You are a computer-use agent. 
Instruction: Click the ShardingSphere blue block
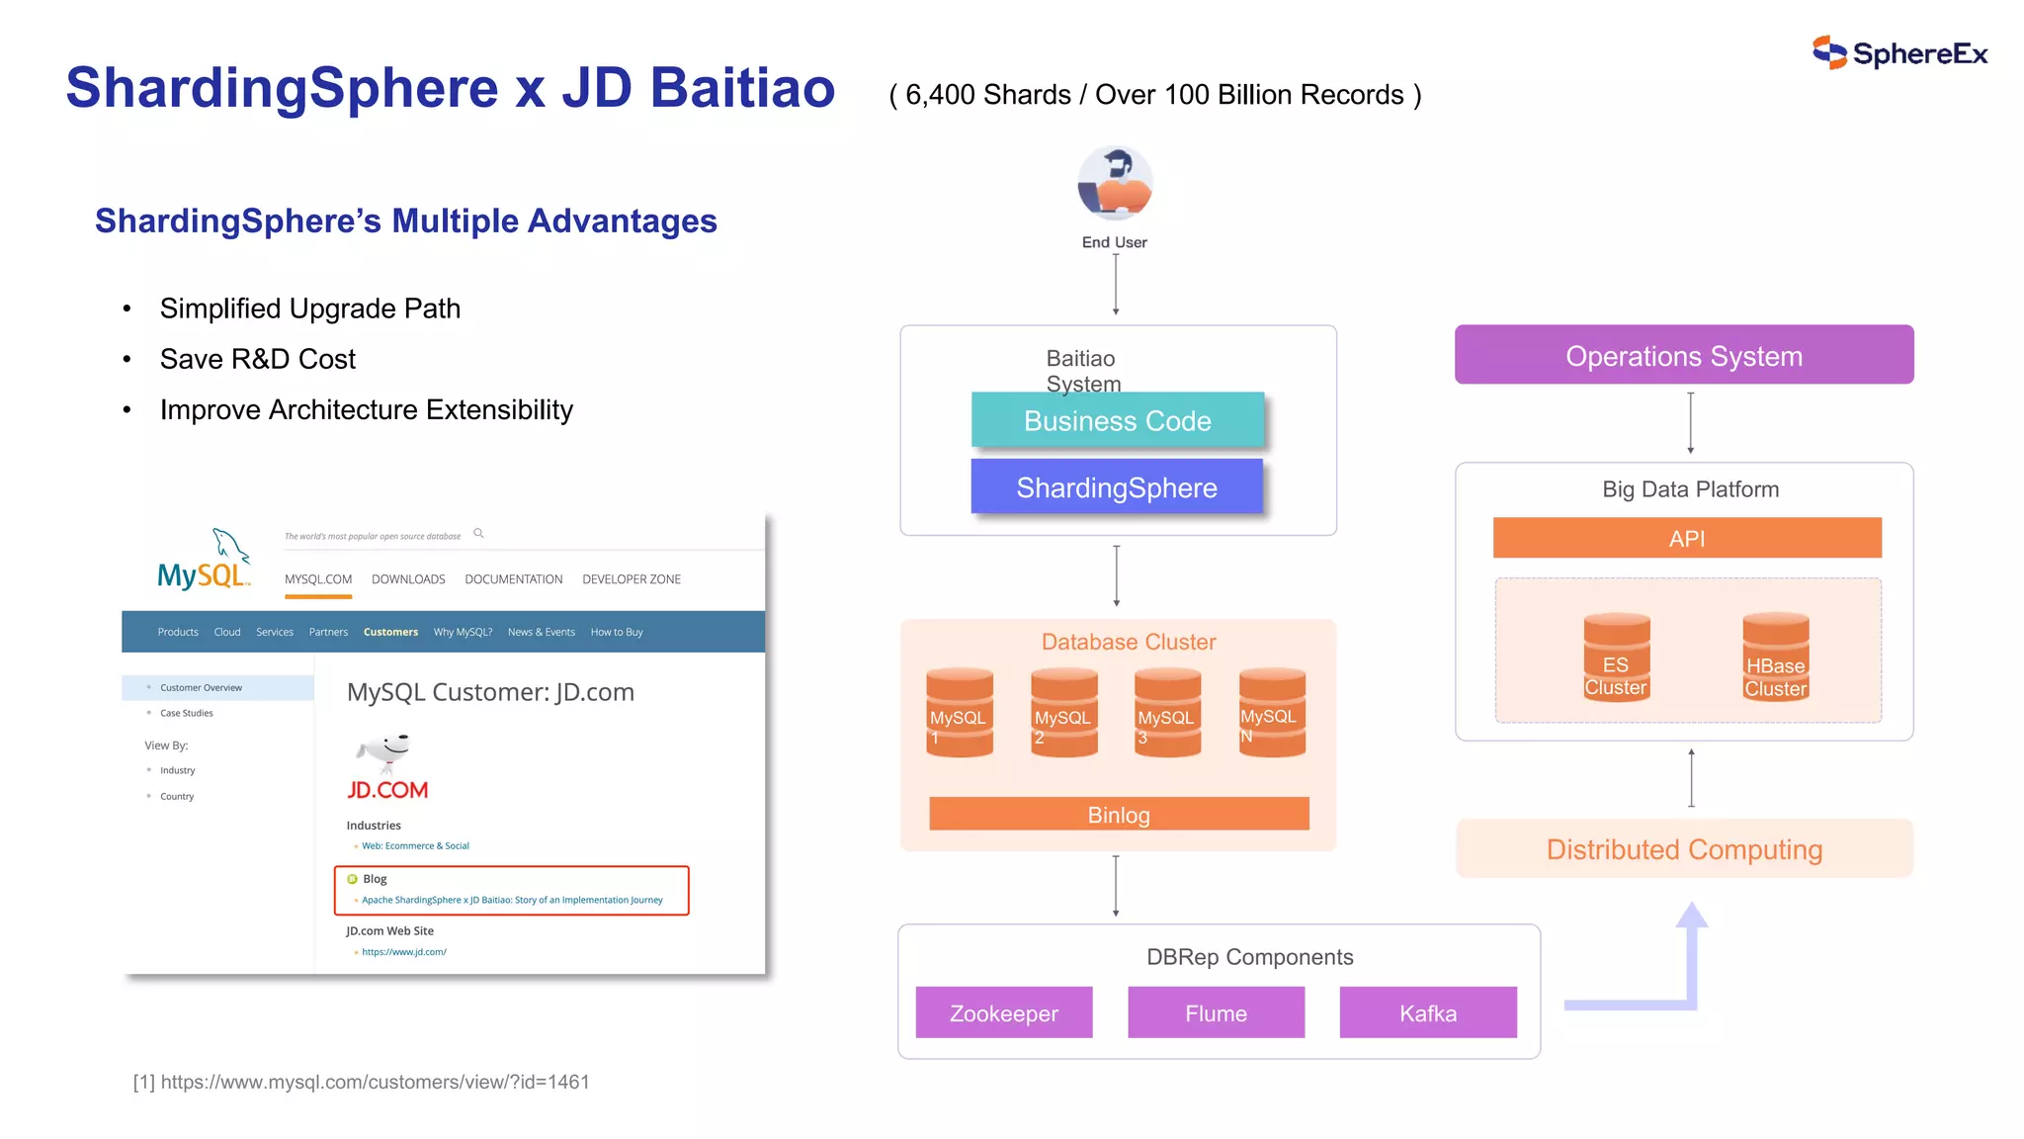pyautogui.click(x=1117, y=487)
